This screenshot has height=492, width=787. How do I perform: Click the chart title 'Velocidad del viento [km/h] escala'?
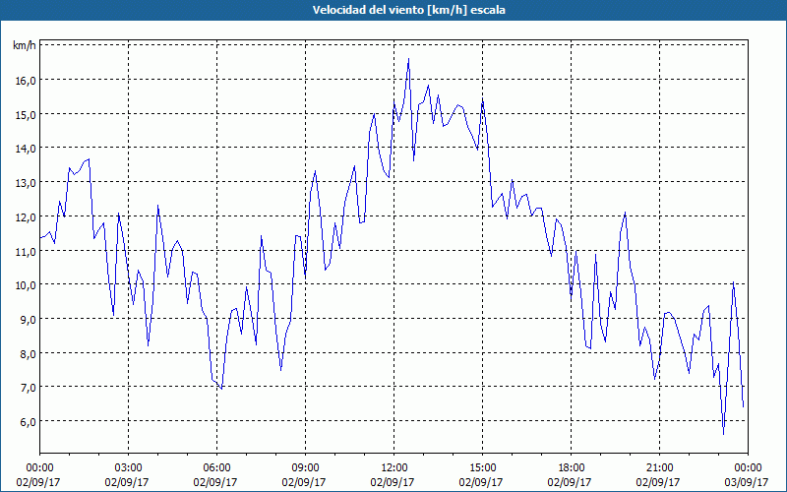point(408,10)
